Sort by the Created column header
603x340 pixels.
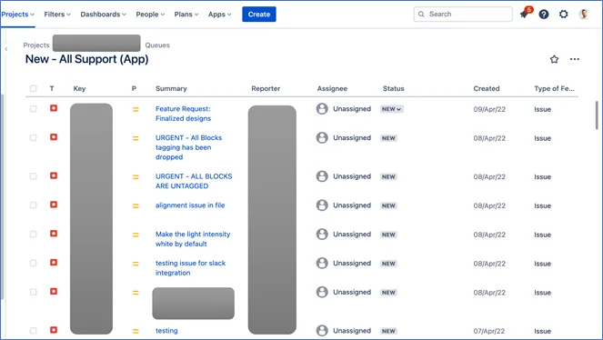487,88
